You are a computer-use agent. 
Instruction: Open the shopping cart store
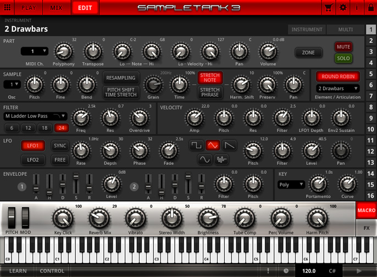(329, 8)
